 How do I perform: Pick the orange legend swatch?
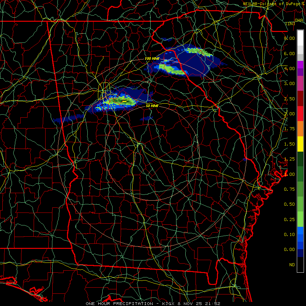click(x=300, y=129)
